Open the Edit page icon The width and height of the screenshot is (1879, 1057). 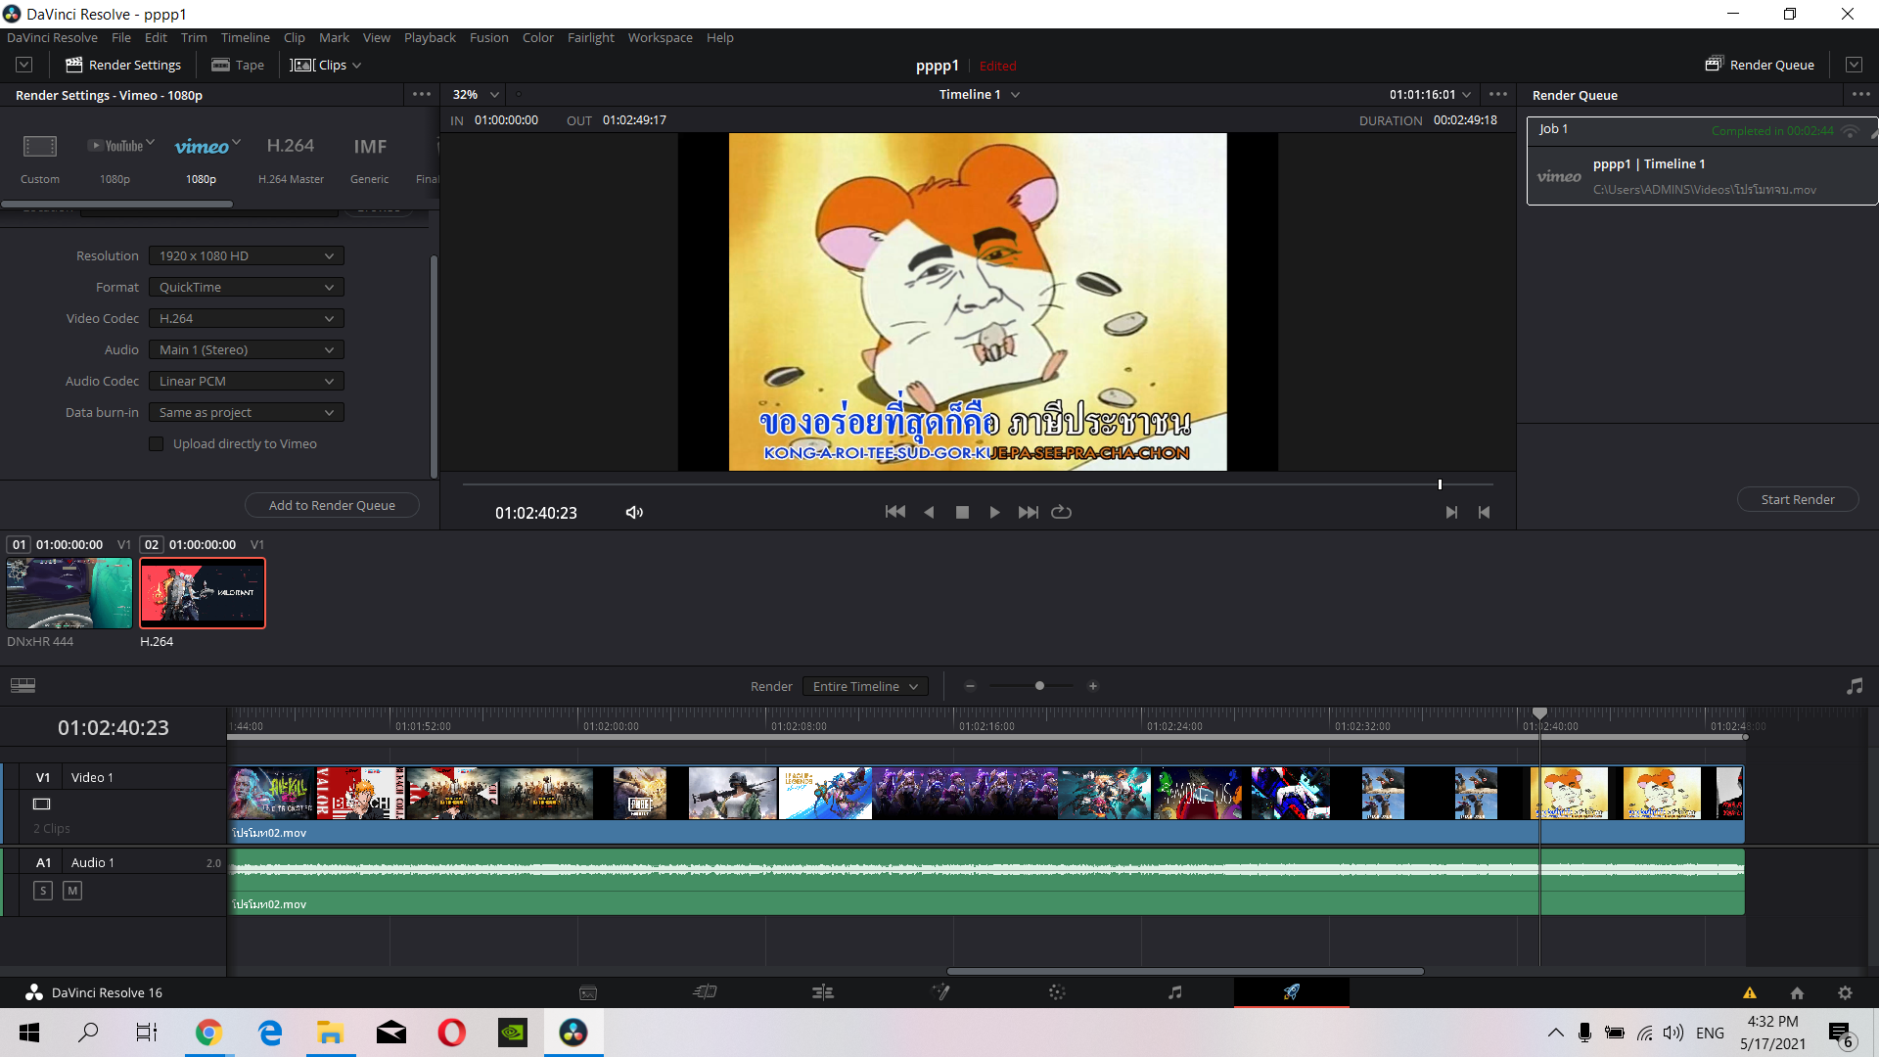(823, 992)
